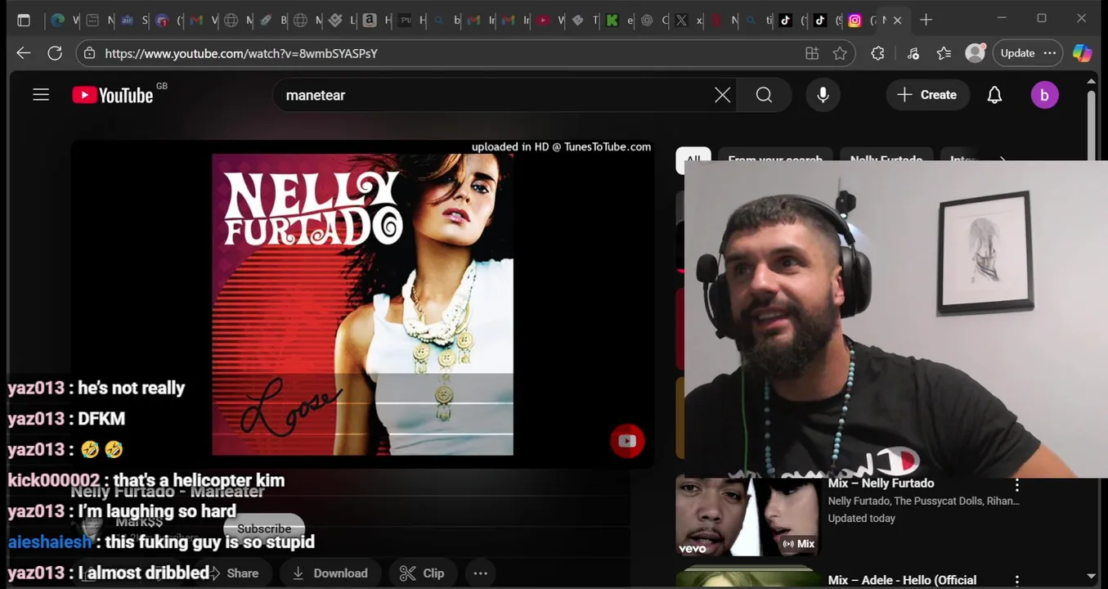This screenshot has width=1108, height=589.
Task: Go to the YouTube home logo
Action: click(x=113, y=95)
